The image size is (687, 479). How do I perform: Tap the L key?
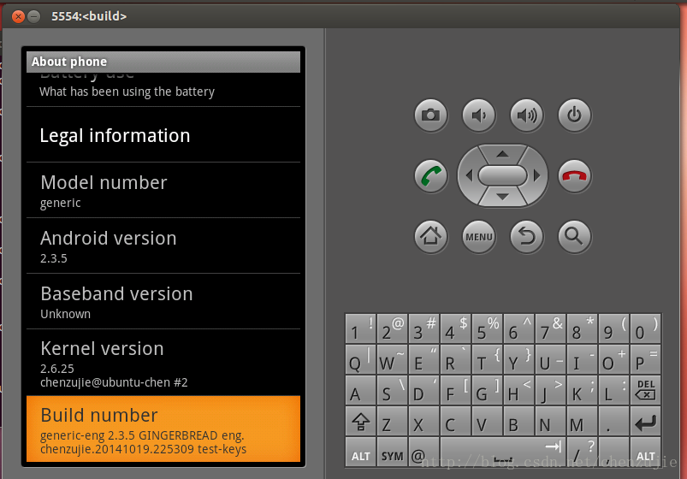613,390
